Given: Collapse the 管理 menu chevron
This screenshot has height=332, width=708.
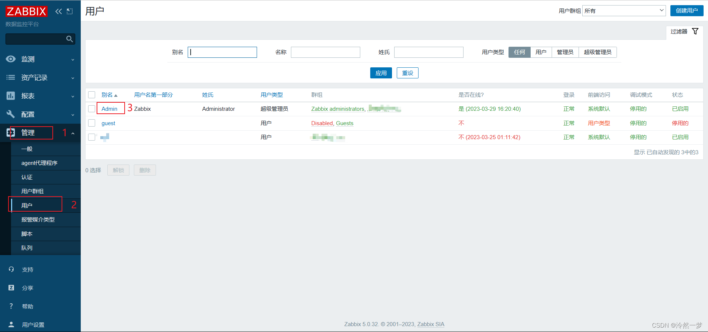Looking at the screenshot, I should 73,133.
